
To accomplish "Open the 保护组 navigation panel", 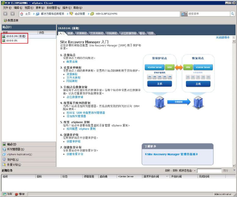I will pyautogui.click(x=29, y=159).
